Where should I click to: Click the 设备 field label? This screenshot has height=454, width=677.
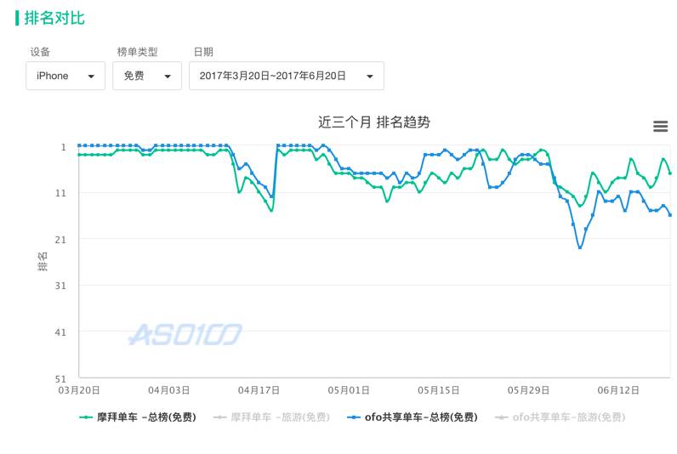pos(40,52)
